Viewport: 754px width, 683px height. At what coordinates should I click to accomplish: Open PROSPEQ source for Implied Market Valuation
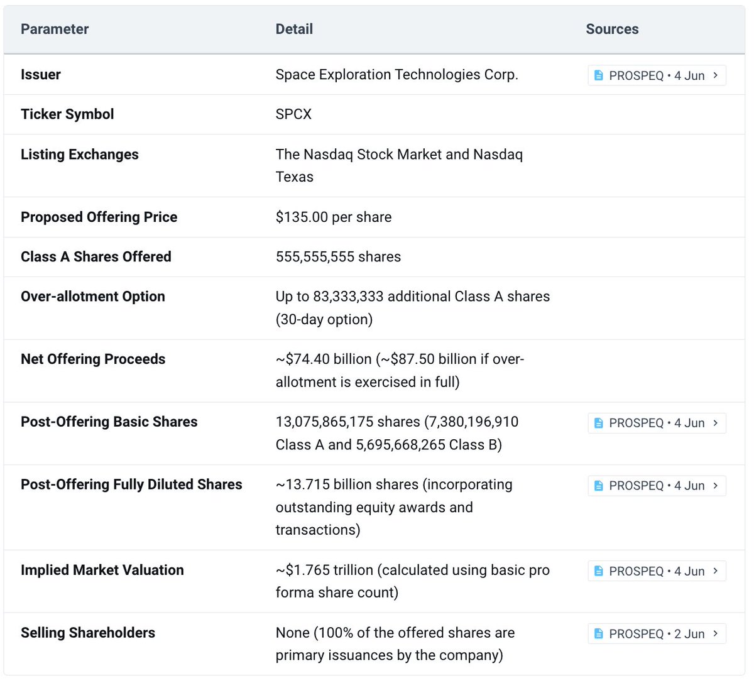[657, 571]
